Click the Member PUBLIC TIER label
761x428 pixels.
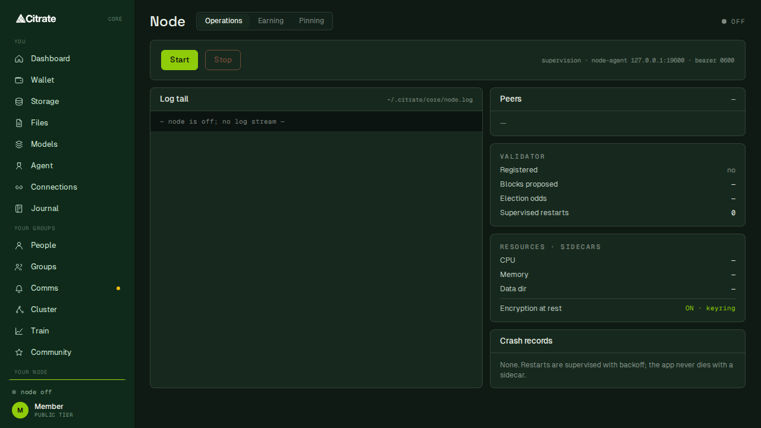click(x=54, y=415)
